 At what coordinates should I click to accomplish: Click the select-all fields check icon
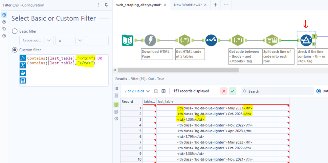pyautogui.click(x=156, y=91)
